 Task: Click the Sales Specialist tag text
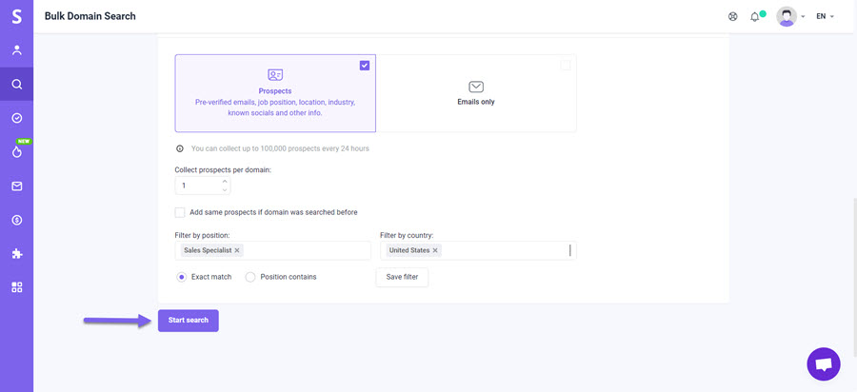click(208, 250)
